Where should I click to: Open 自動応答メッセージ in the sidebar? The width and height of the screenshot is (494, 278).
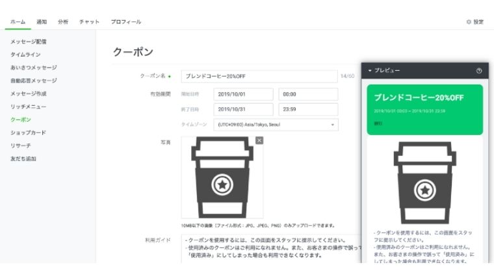[x=33, y=81]
